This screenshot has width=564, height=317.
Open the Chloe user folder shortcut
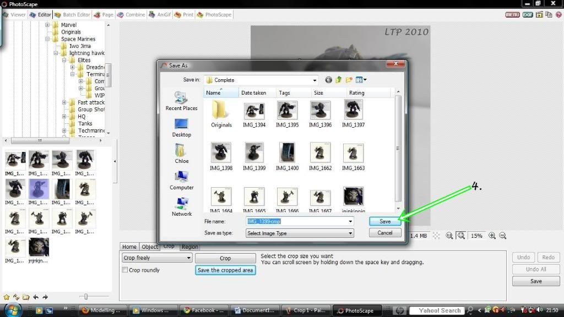pyautogui.click(x=181, y=154)
